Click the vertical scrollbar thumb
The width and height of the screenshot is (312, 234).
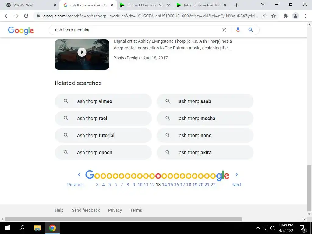click(310, 188)
